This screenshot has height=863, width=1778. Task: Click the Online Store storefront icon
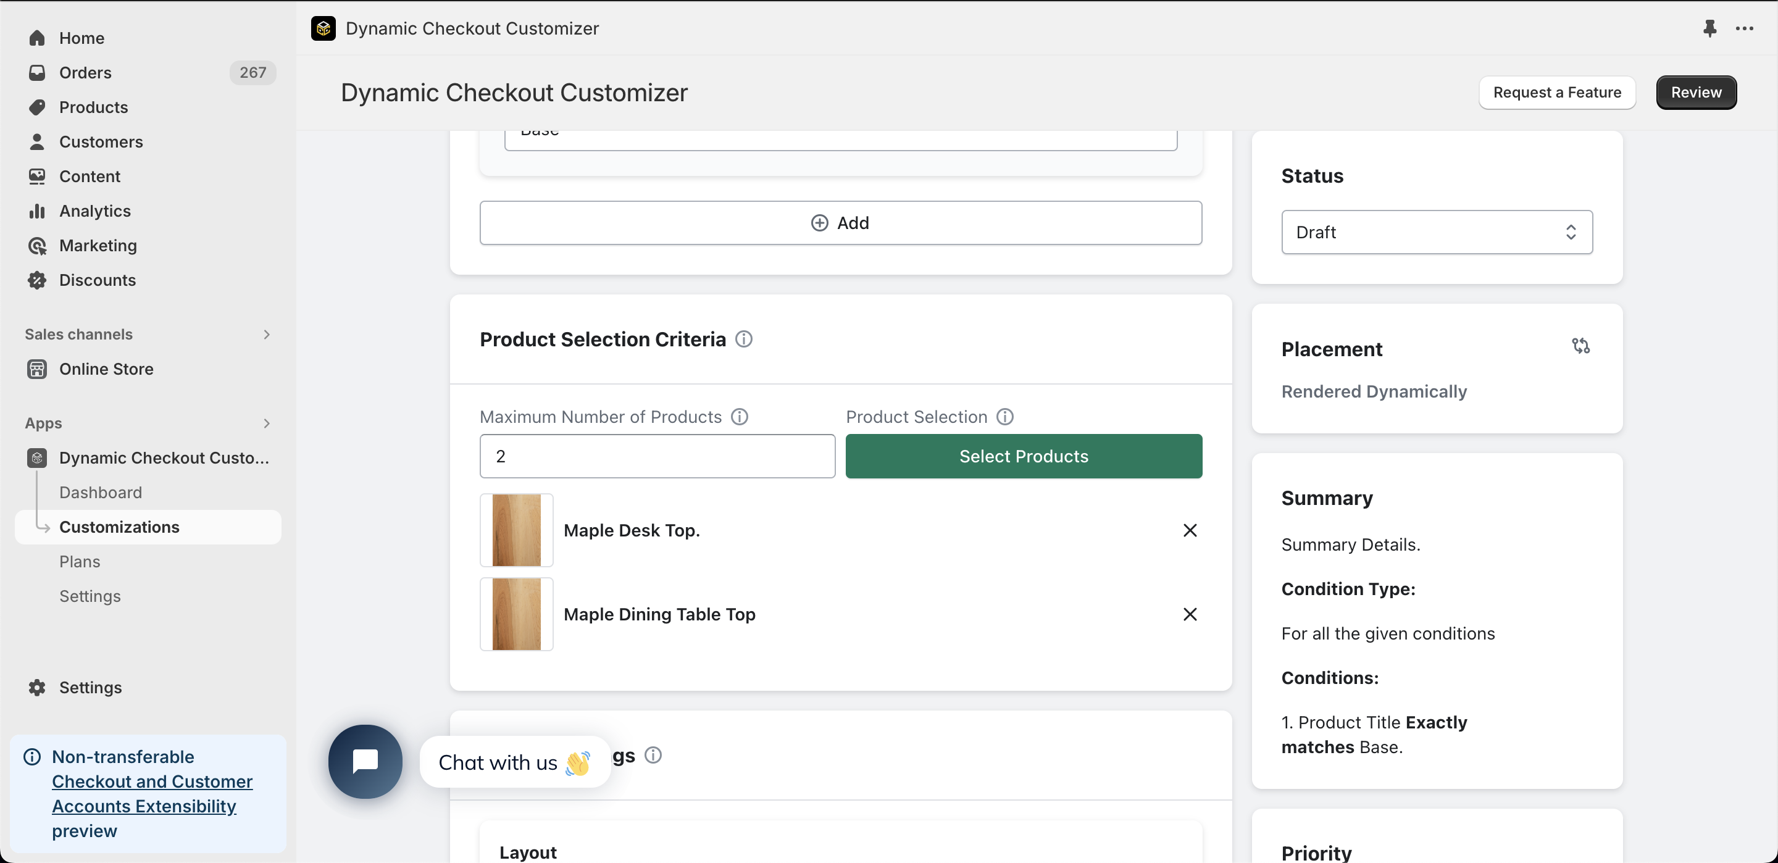coord(37,369)
